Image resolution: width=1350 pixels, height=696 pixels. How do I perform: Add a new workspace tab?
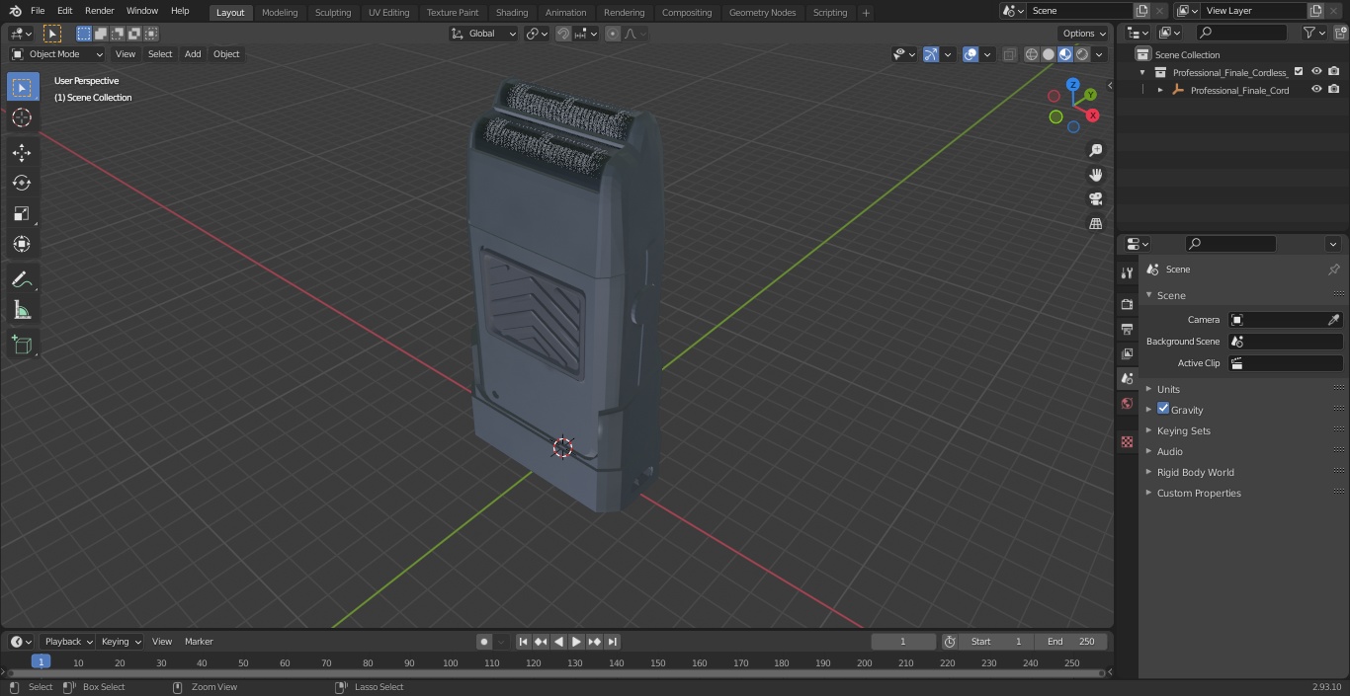coord(866,12)
